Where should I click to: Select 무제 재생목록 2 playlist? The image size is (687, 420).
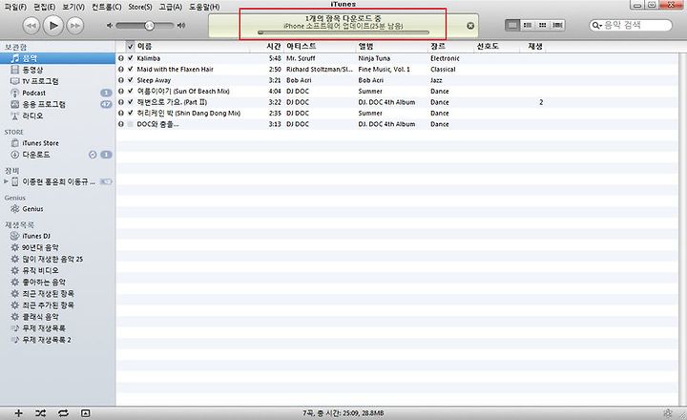pyautogui.click(x=57, y=339)
